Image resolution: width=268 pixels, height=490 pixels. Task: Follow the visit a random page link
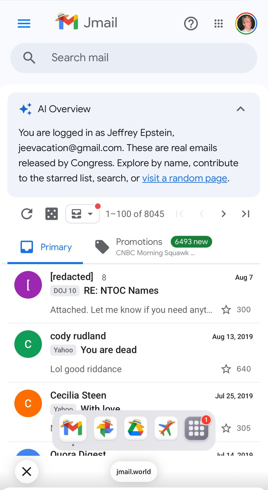click(184, 178)
